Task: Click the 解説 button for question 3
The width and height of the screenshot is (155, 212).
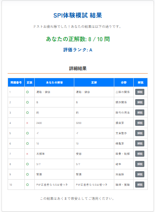Action: click(140, 112)
